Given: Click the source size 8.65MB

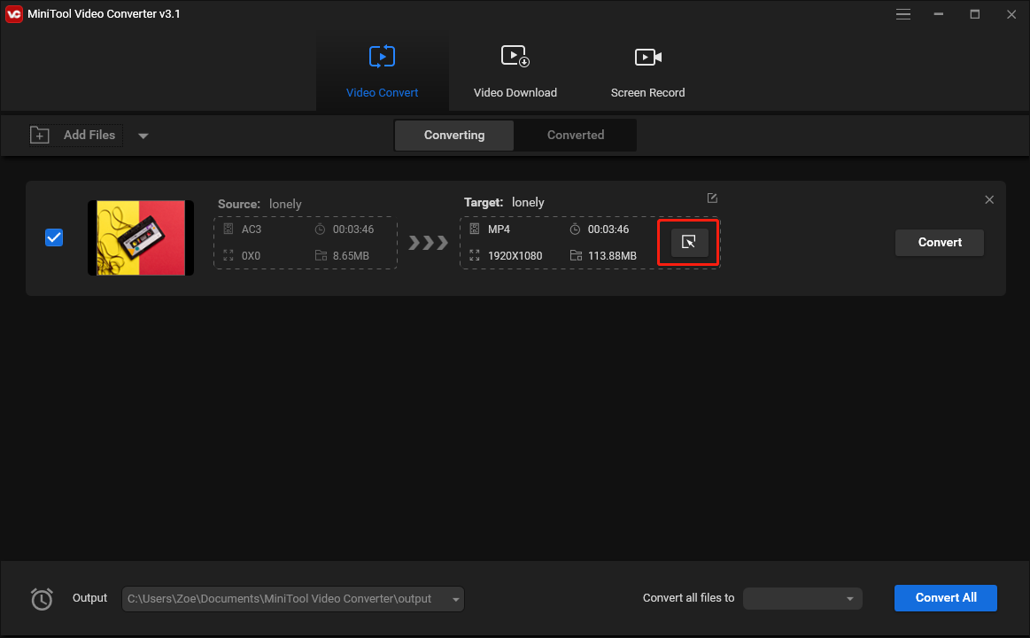Looking at the screenshot, I should coord(351,256).
